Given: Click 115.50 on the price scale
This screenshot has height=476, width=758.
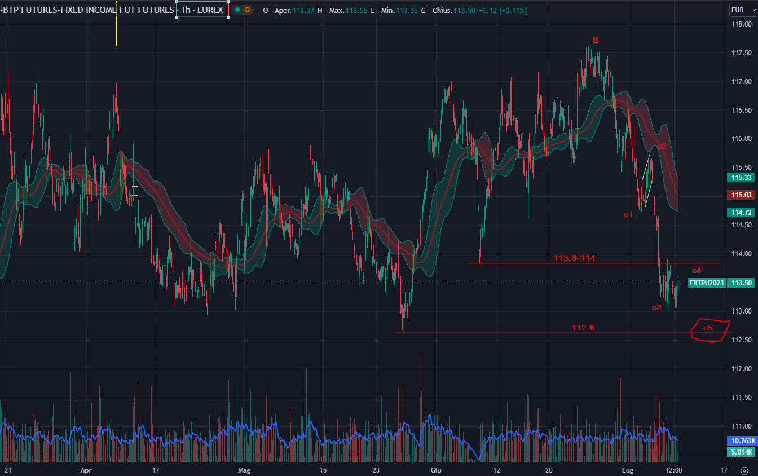Looking at the screenshot, I should coord(741,168).
